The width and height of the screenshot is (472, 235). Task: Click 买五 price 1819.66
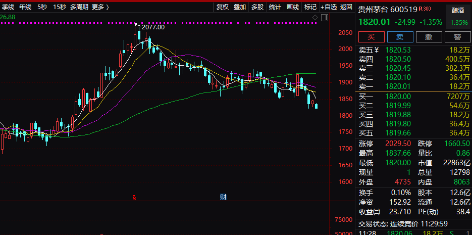[398, 132]
